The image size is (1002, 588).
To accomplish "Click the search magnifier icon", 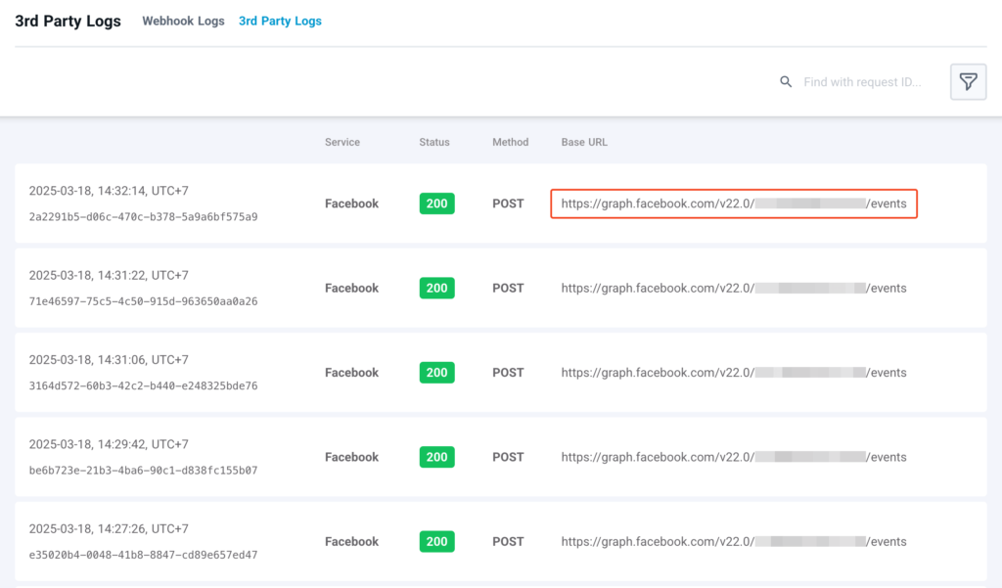I will pyautogui.click(x=786, y=82).
